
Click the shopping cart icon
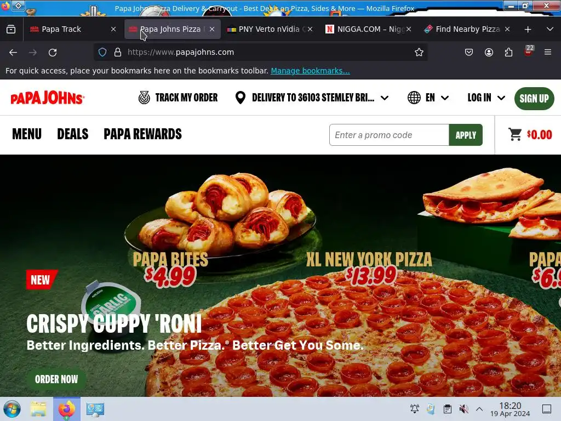[515, 134]
